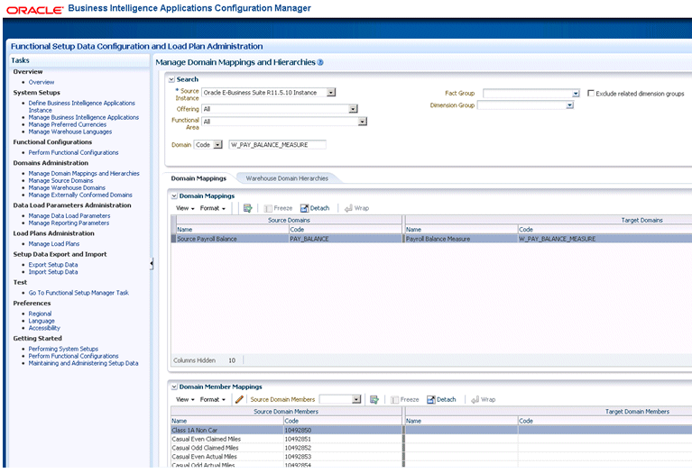Image resolution: width=692 pixels, height=473 pixels.
Task: Open Manage Domain Mappings and Hierarchies link
Action: [x=84, y=174]
